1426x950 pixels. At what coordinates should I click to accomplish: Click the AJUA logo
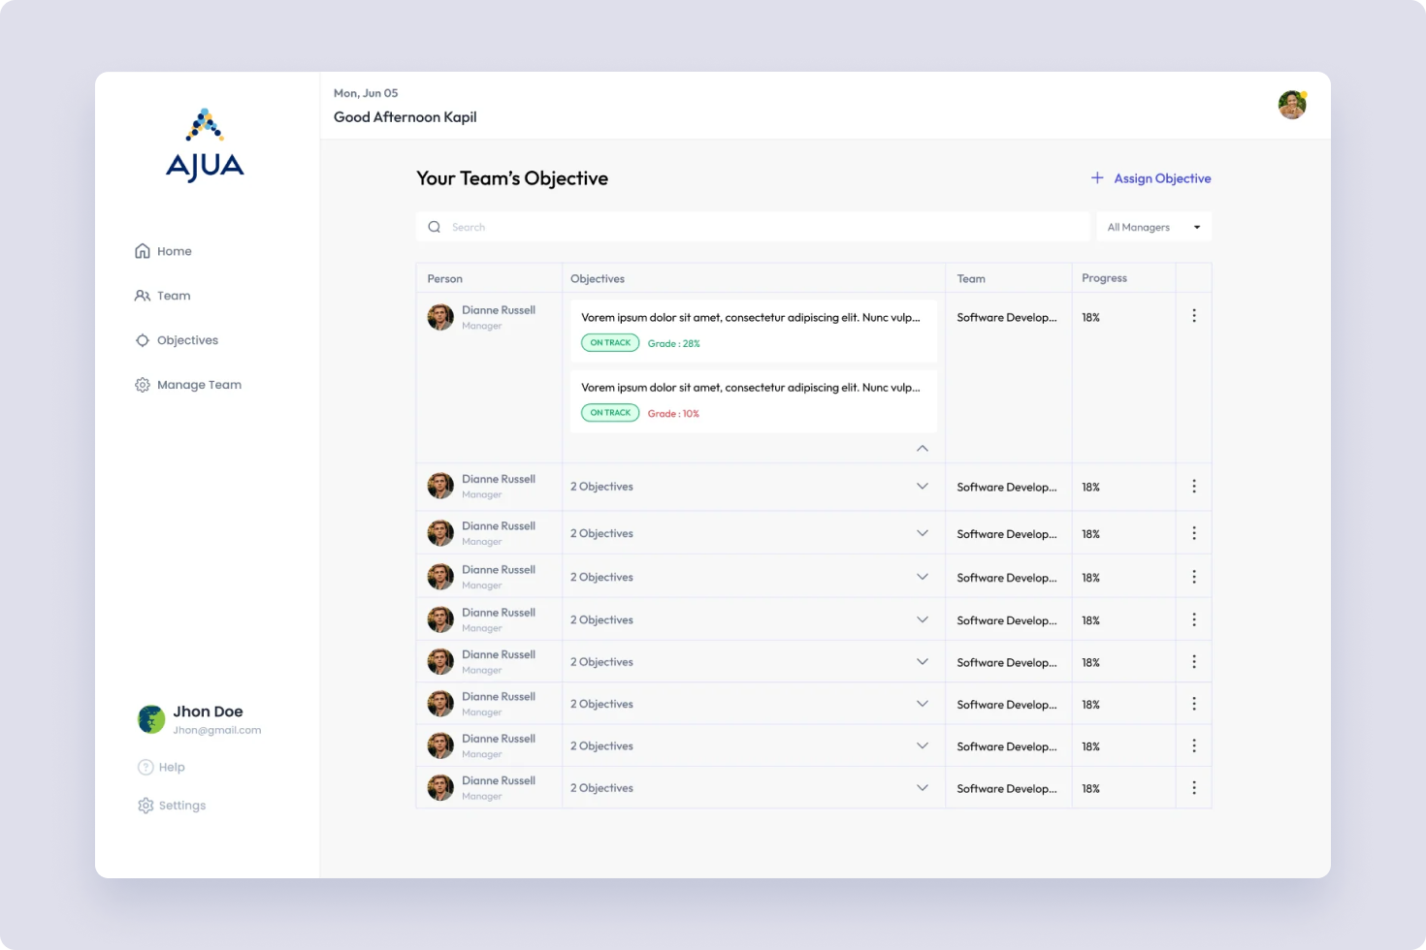pos(205,145)
